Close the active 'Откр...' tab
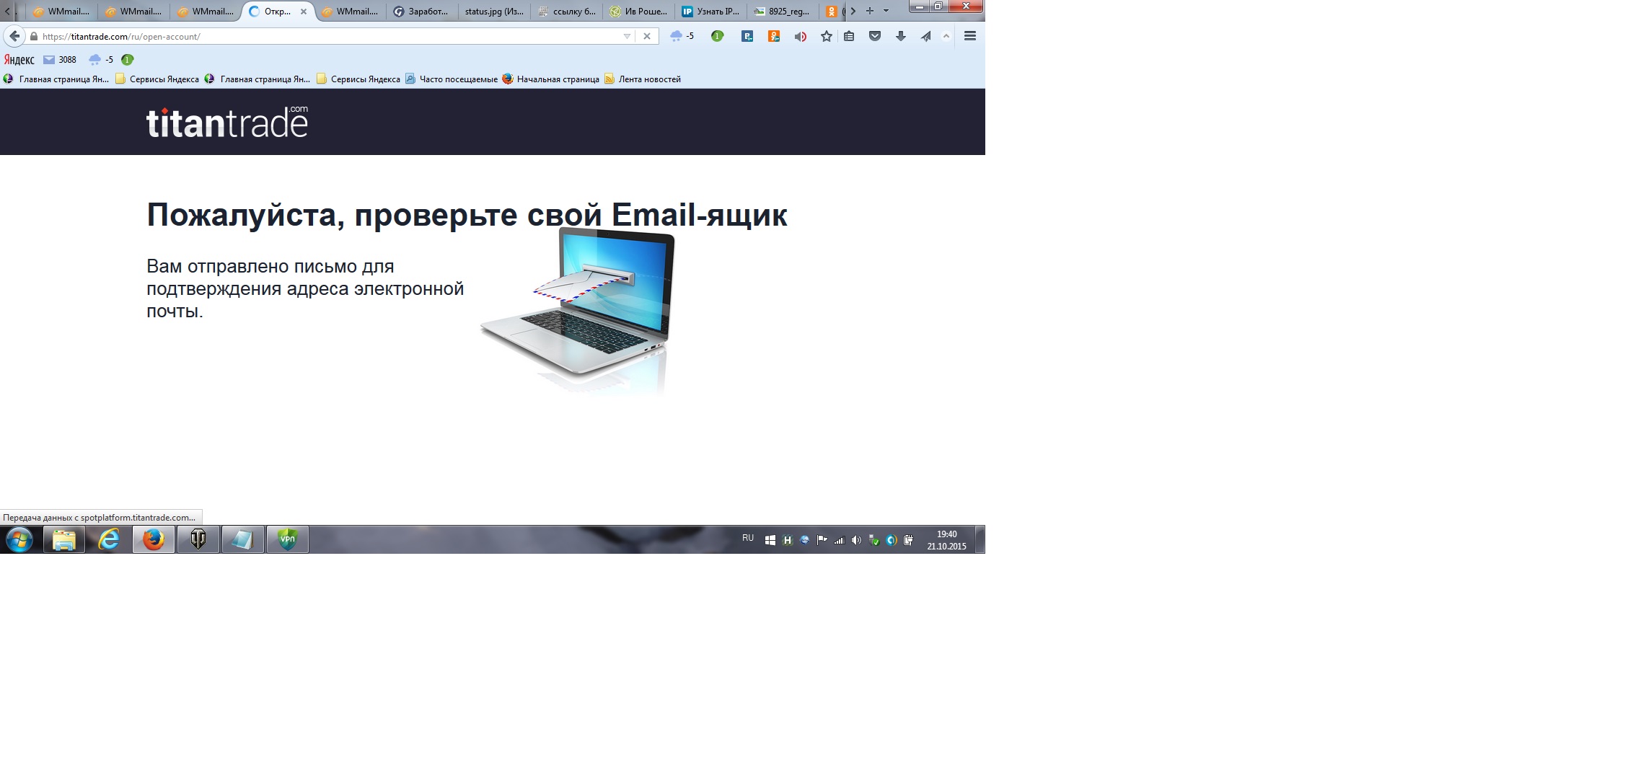 pyautogui.click(x=304, y=12)
